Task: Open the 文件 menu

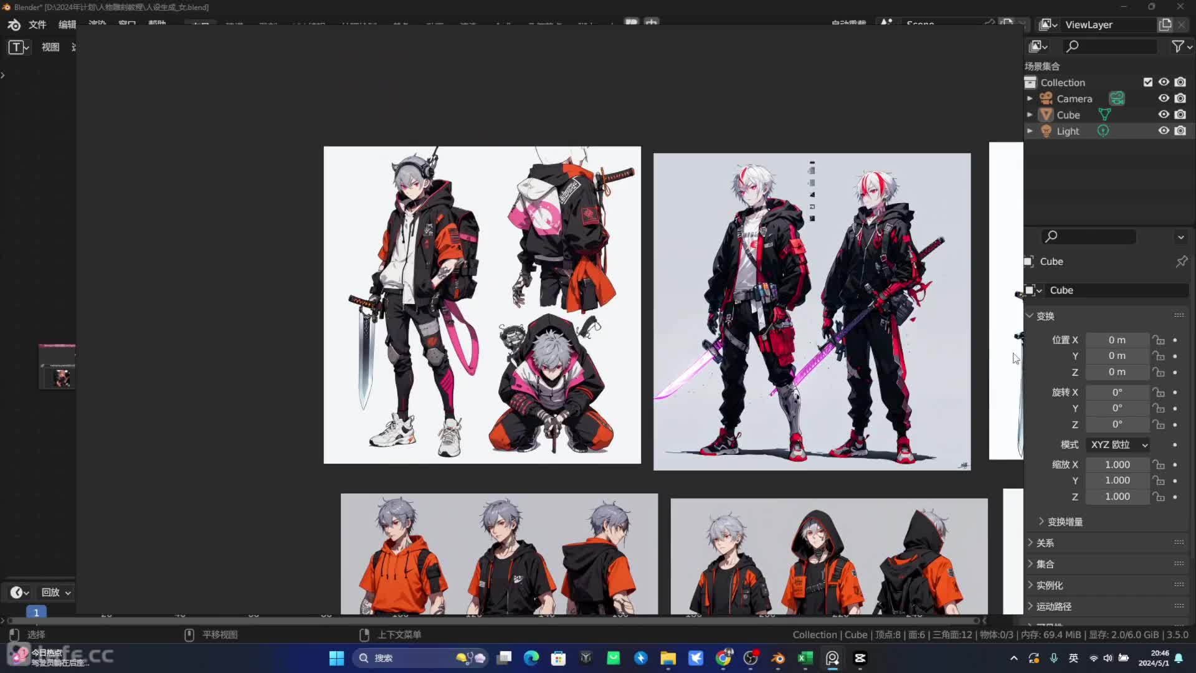Action: (37, 24)
